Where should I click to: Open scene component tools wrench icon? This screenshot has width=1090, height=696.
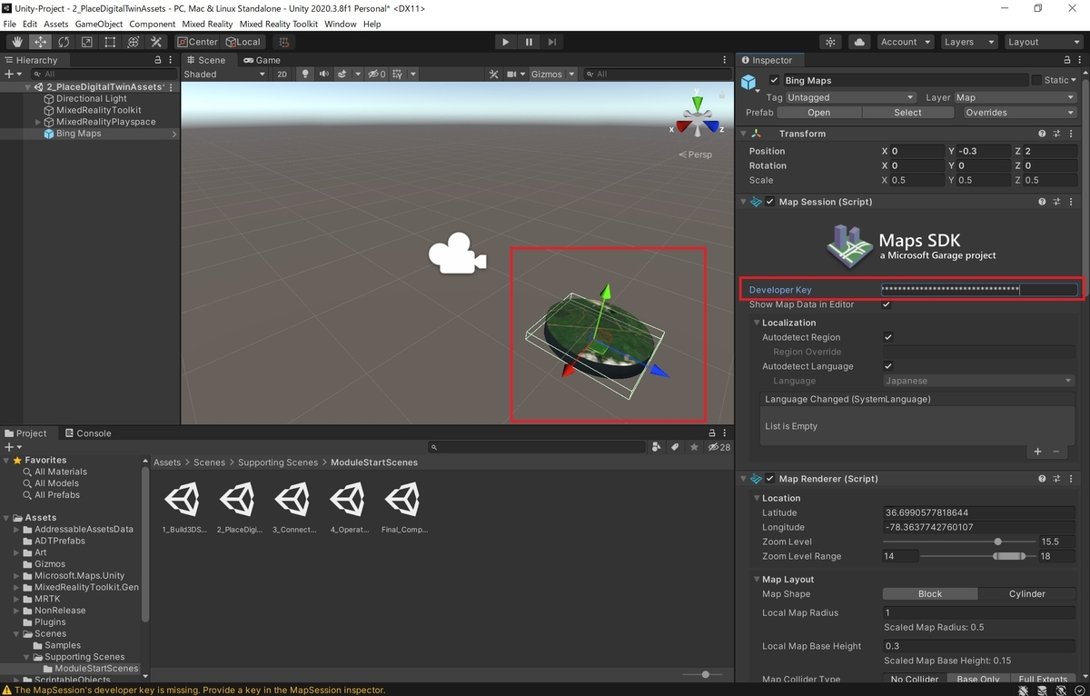point(494,74)
